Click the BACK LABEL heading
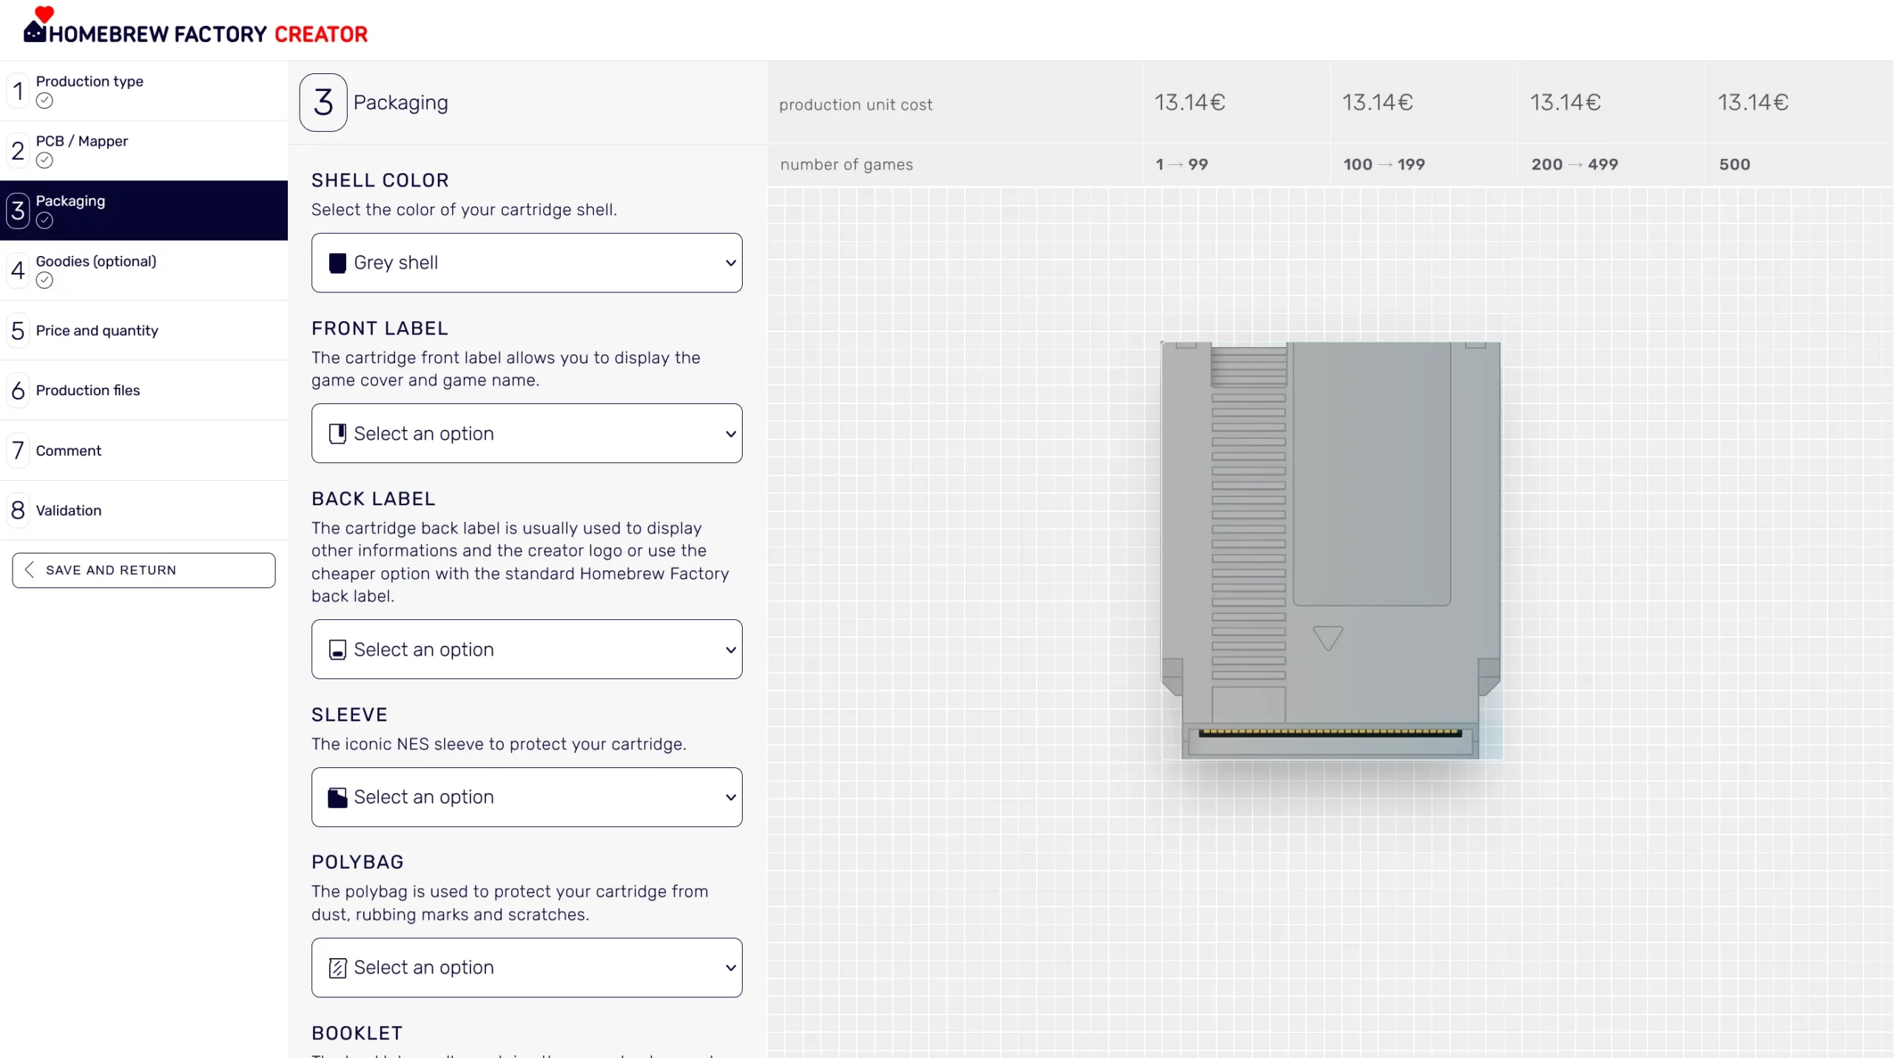The image size is (1894, 1058). pyautogui.click(x=373, y=499)
